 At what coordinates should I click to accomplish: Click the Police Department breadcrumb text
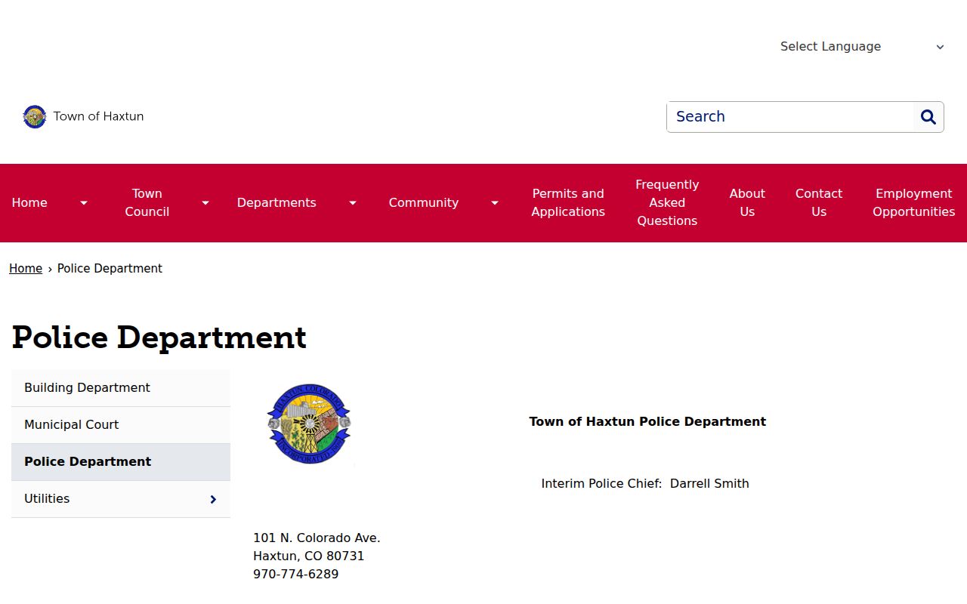(110, 269)
